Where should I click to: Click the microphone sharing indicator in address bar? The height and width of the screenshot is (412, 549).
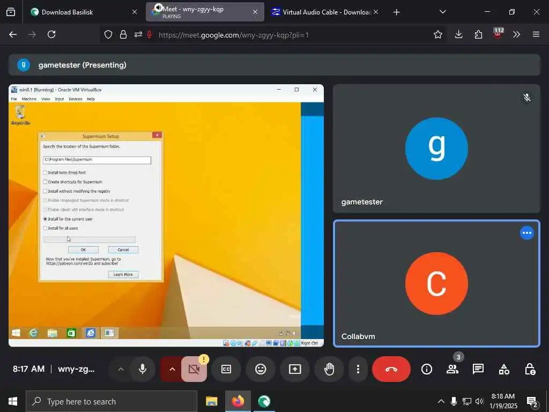(149, 34)
